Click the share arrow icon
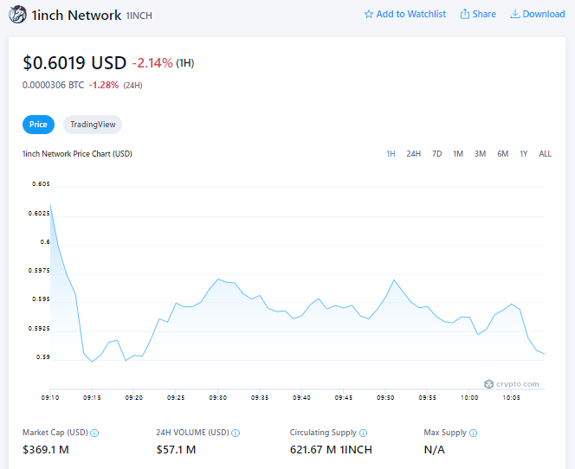This screenshot has width=575, height=469. click(465, 14)
